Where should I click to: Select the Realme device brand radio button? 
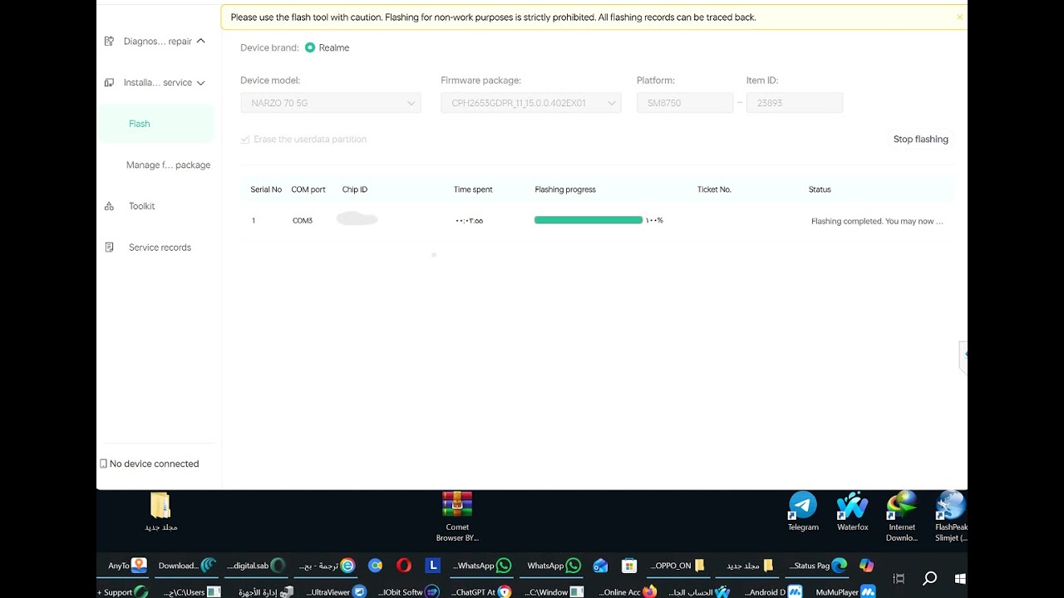tap(310, 47)
